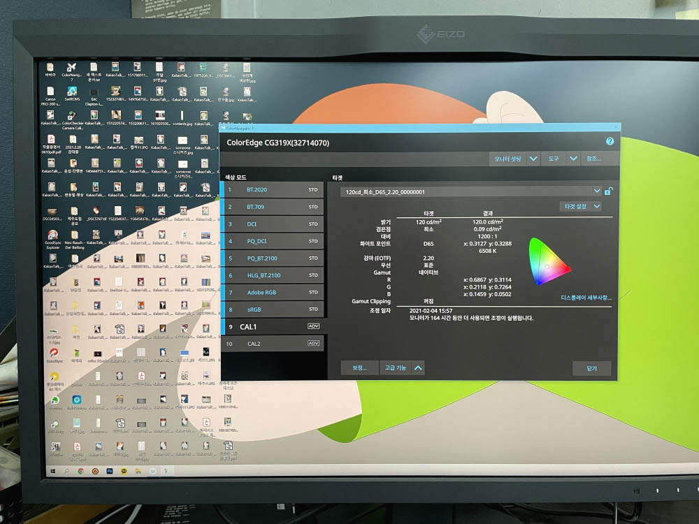
Task: Expand the 타겟 설정 dropdown arrow
Action: (x=597, y=206)
